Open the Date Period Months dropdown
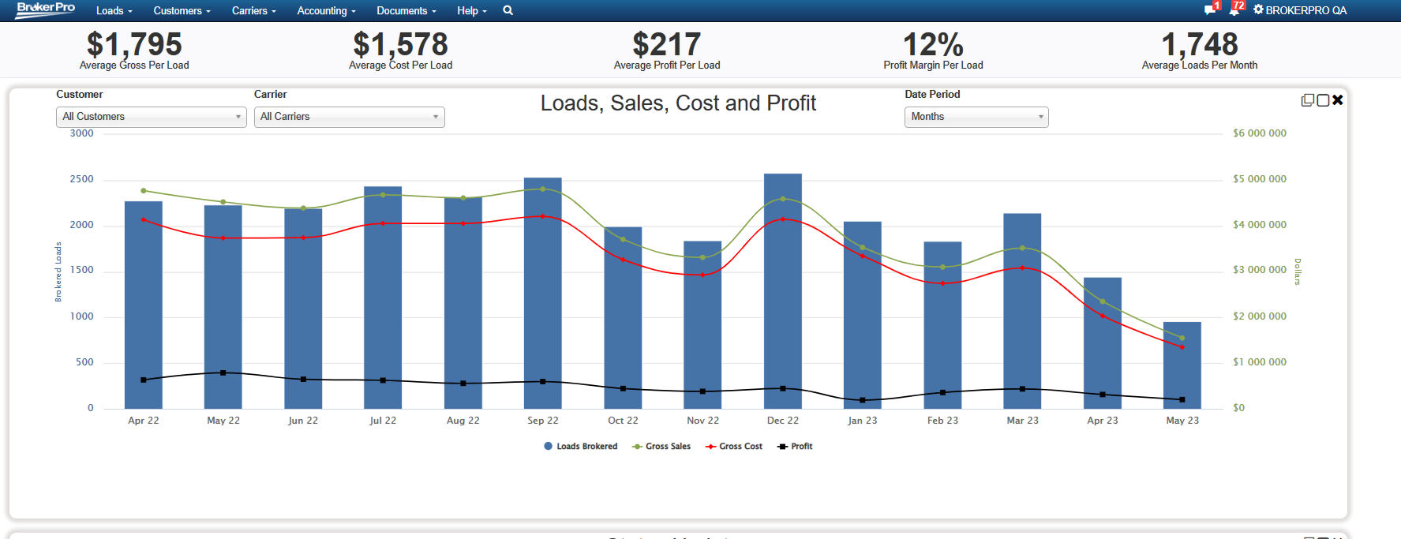 [x=976, y=117]
